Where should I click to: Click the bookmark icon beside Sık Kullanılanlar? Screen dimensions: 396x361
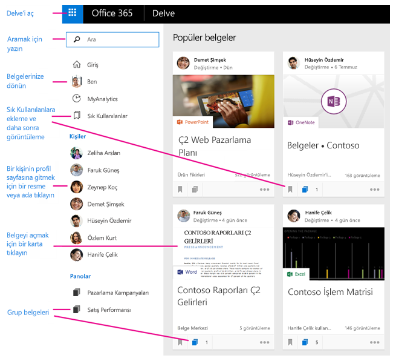point(77,115)
